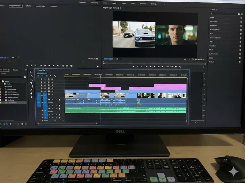Switch to the Effects tab in upper-left panel
The width and height of the screenshot is (245, 183).
(28, 6)
